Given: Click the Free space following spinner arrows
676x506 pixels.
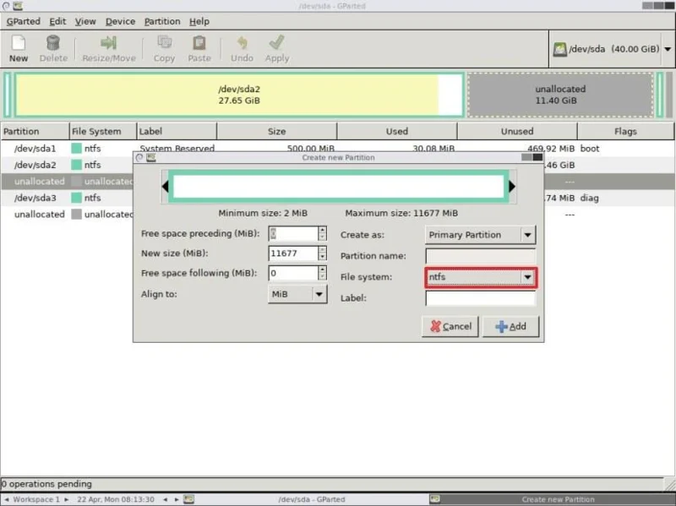Looking at the screenshot, I should tap(322, 273).
